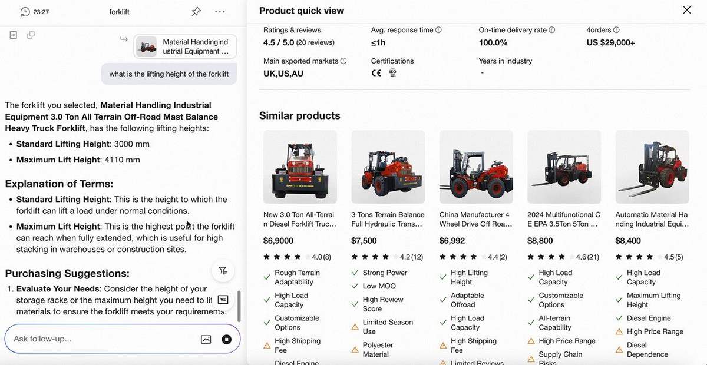Click info icon beside Main exported markets

[x=343, y=61]
